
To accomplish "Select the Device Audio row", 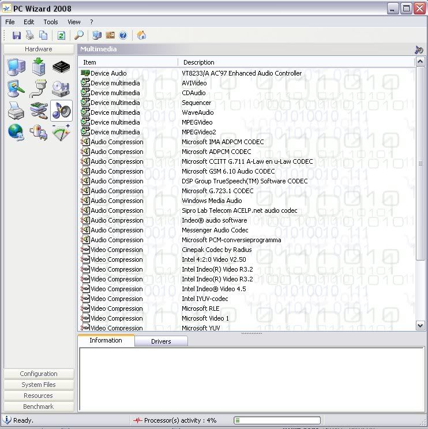I will click(x=247, y=73).
